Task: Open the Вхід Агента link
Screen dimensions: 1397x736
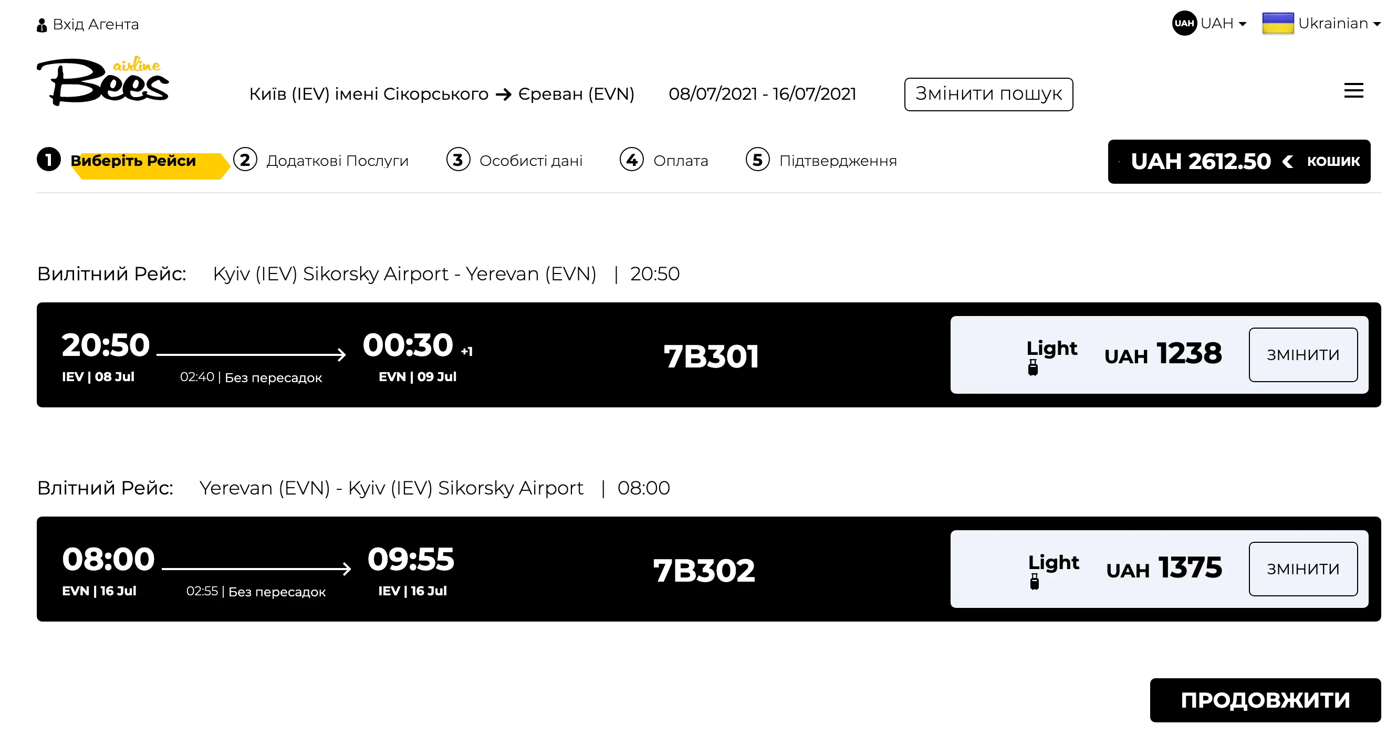Action: tap(96, 24)
